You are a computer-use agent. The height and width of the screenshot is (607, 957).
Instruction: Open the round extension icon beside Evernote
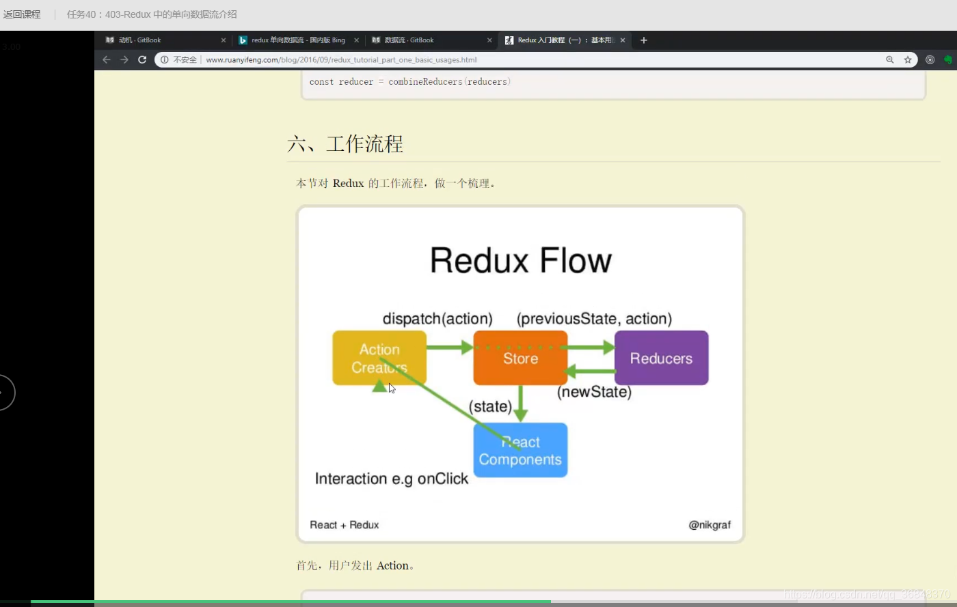930,59
